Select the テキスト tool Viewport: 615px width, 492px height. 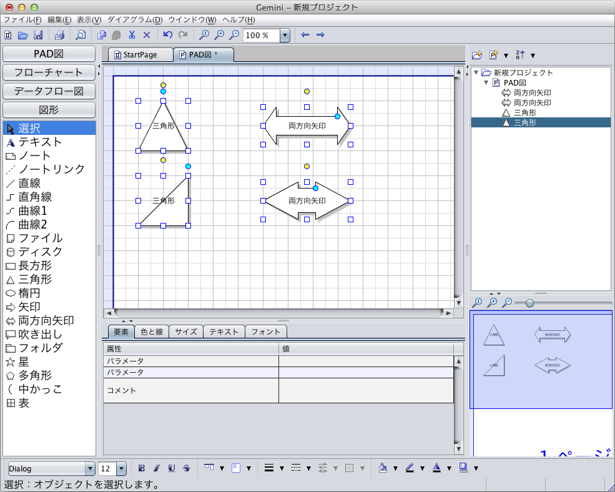tap(49, 142)
